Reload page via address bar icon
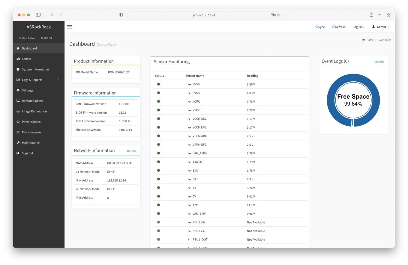 click(x=278, y=15)
